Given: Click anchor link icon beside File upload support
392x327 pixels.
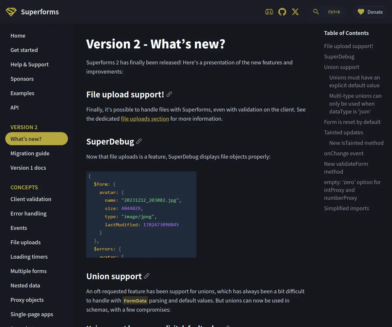Looking at the screenshot, I should click(x=169, y=94).
